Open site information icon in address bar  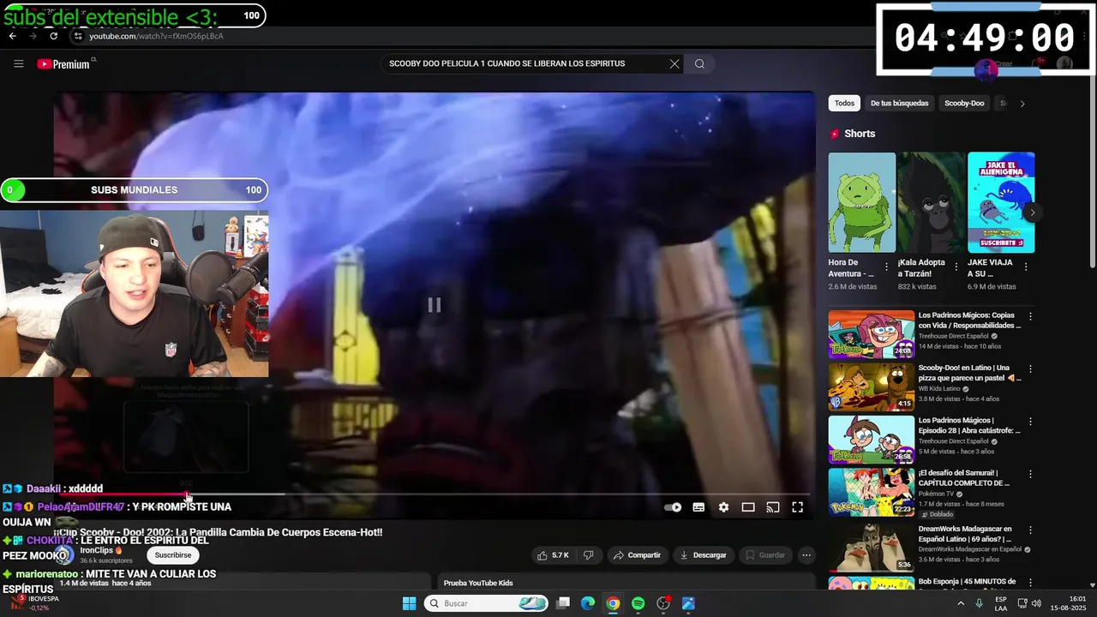pos(78,36)
